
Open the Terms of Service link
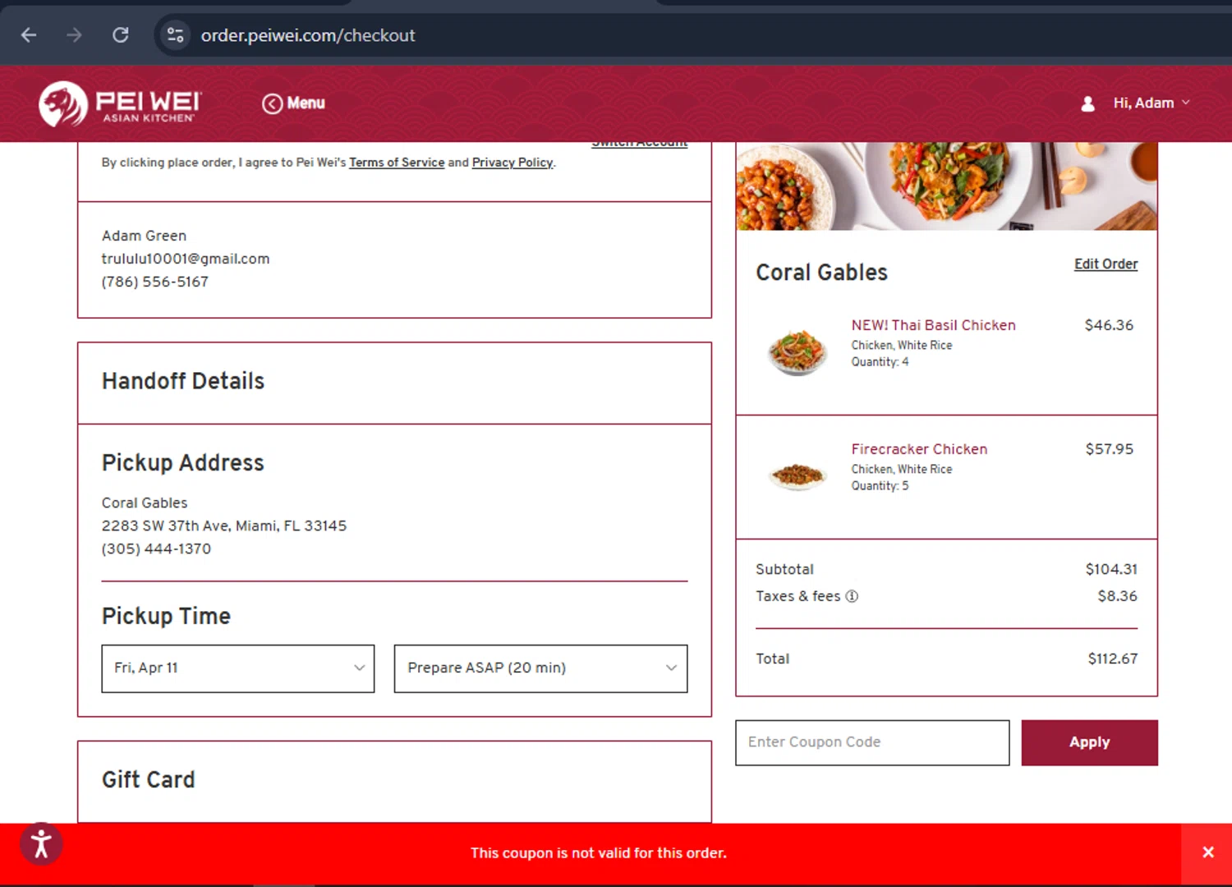[x=397, y=163]
